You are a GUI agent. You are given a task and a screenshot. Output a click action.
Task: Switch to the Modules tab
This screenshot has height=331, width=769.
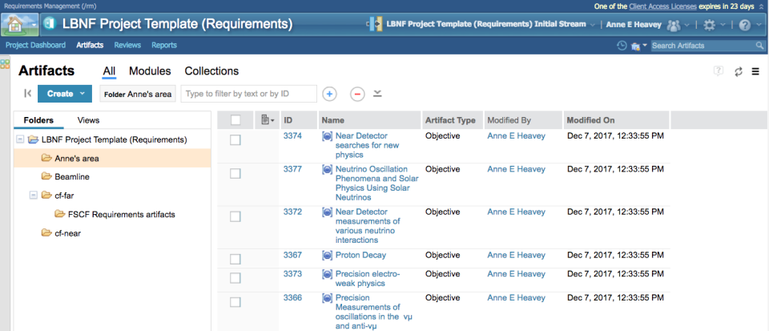pos(150,71)
